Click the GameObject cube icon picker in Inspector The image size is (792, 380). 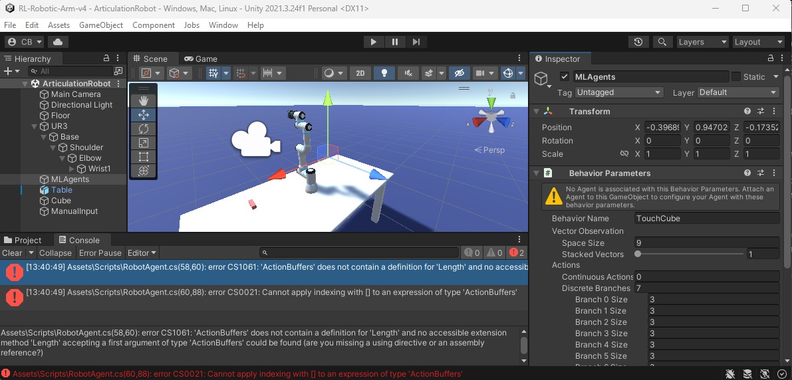pyautogui.click(x=542, y=79)
